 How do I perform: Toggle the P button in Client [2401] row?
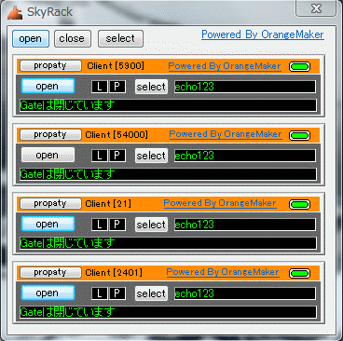coord(117,293)
